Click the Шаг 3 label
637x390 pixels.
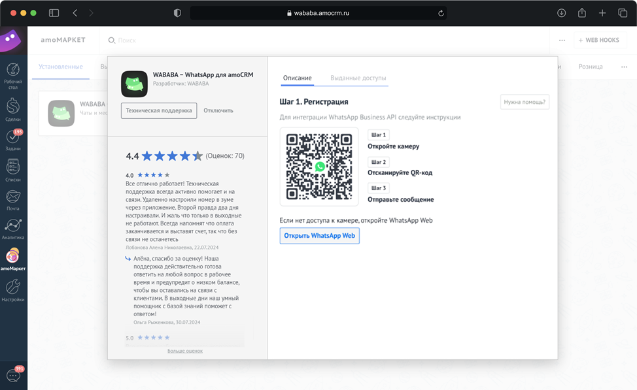(x=379, y=188)
